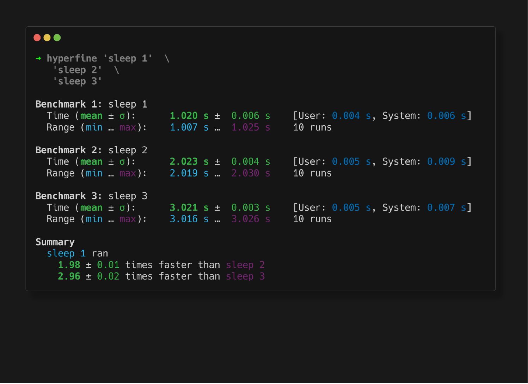Click the purple 'sleep 3' in the summary
The image size is (528, 384).
tap(245, 276)
